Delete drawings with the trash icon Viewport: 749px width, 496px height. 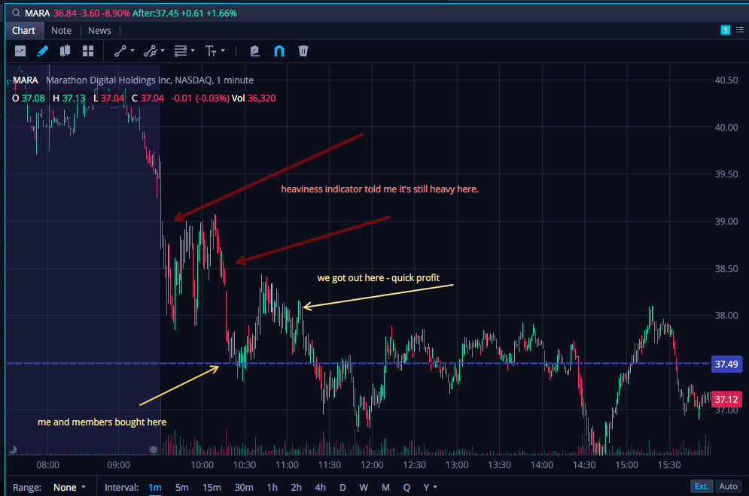coord(303,50)
